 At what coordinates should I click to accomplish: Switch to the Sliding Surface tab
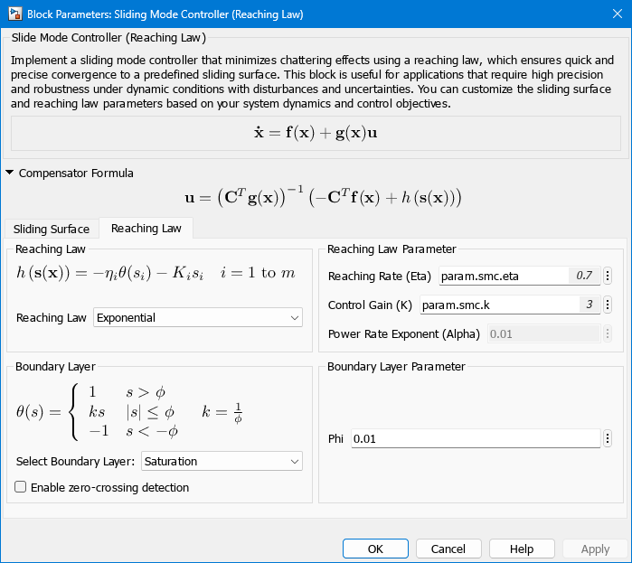[51, 229]
